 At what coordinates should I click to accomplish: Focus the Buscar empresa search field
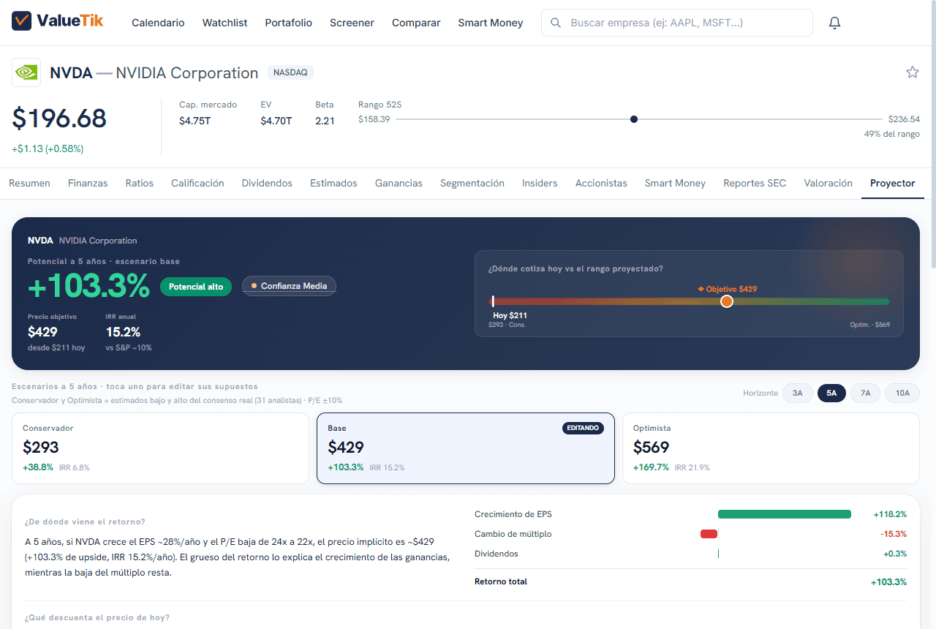(677, 23)
